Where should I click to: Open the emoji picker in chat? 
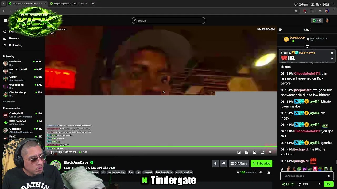[x=329, y=176]
